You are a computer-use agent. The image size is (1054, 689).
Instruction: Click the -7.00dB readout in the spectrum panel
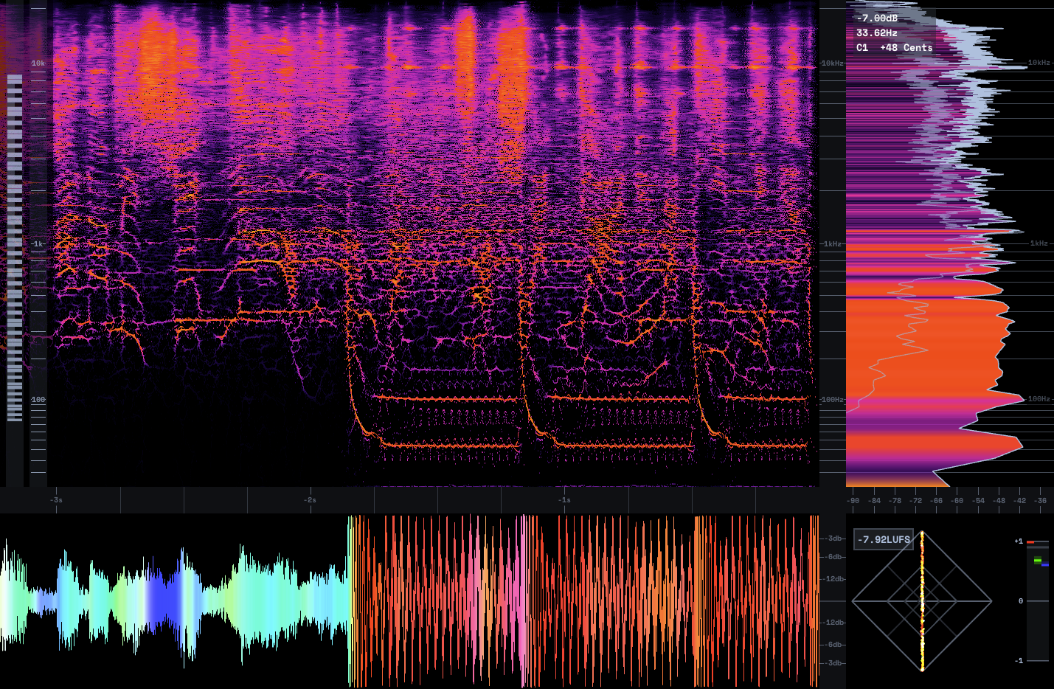[877, 18]
